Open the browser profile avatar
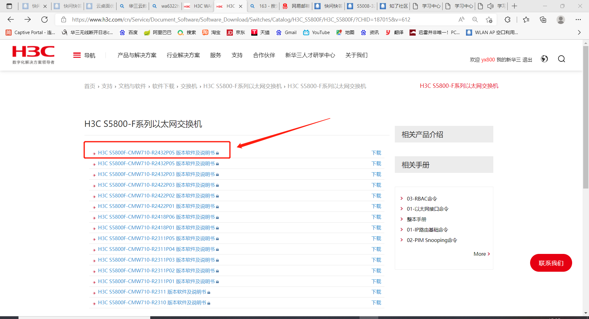 tap(561, 20)
